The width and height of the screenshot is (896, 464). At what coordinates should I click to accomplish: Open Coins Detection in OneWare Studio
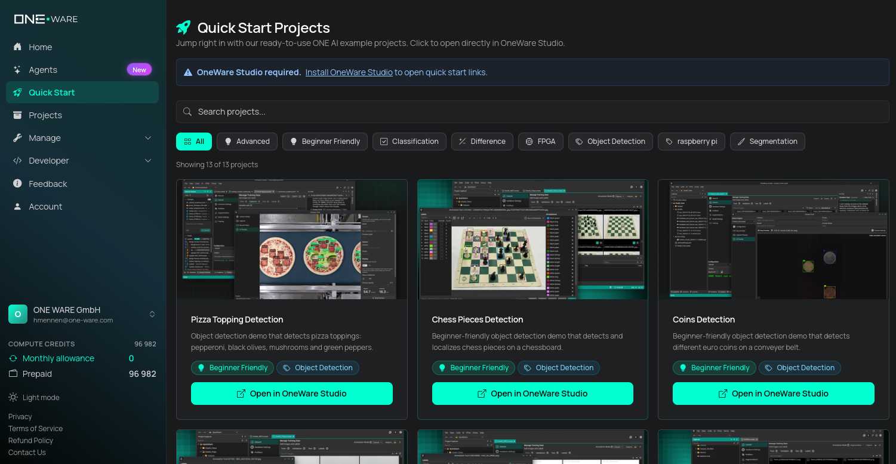click(774, 394)
